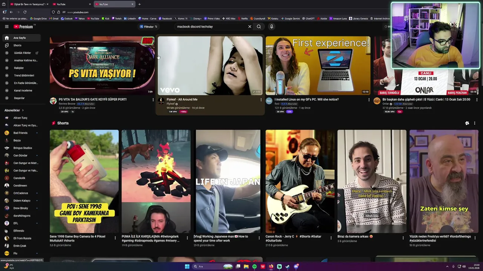Click Review Broow channel avatar
This screenshot has height=271, width=483.
[53, 101]
